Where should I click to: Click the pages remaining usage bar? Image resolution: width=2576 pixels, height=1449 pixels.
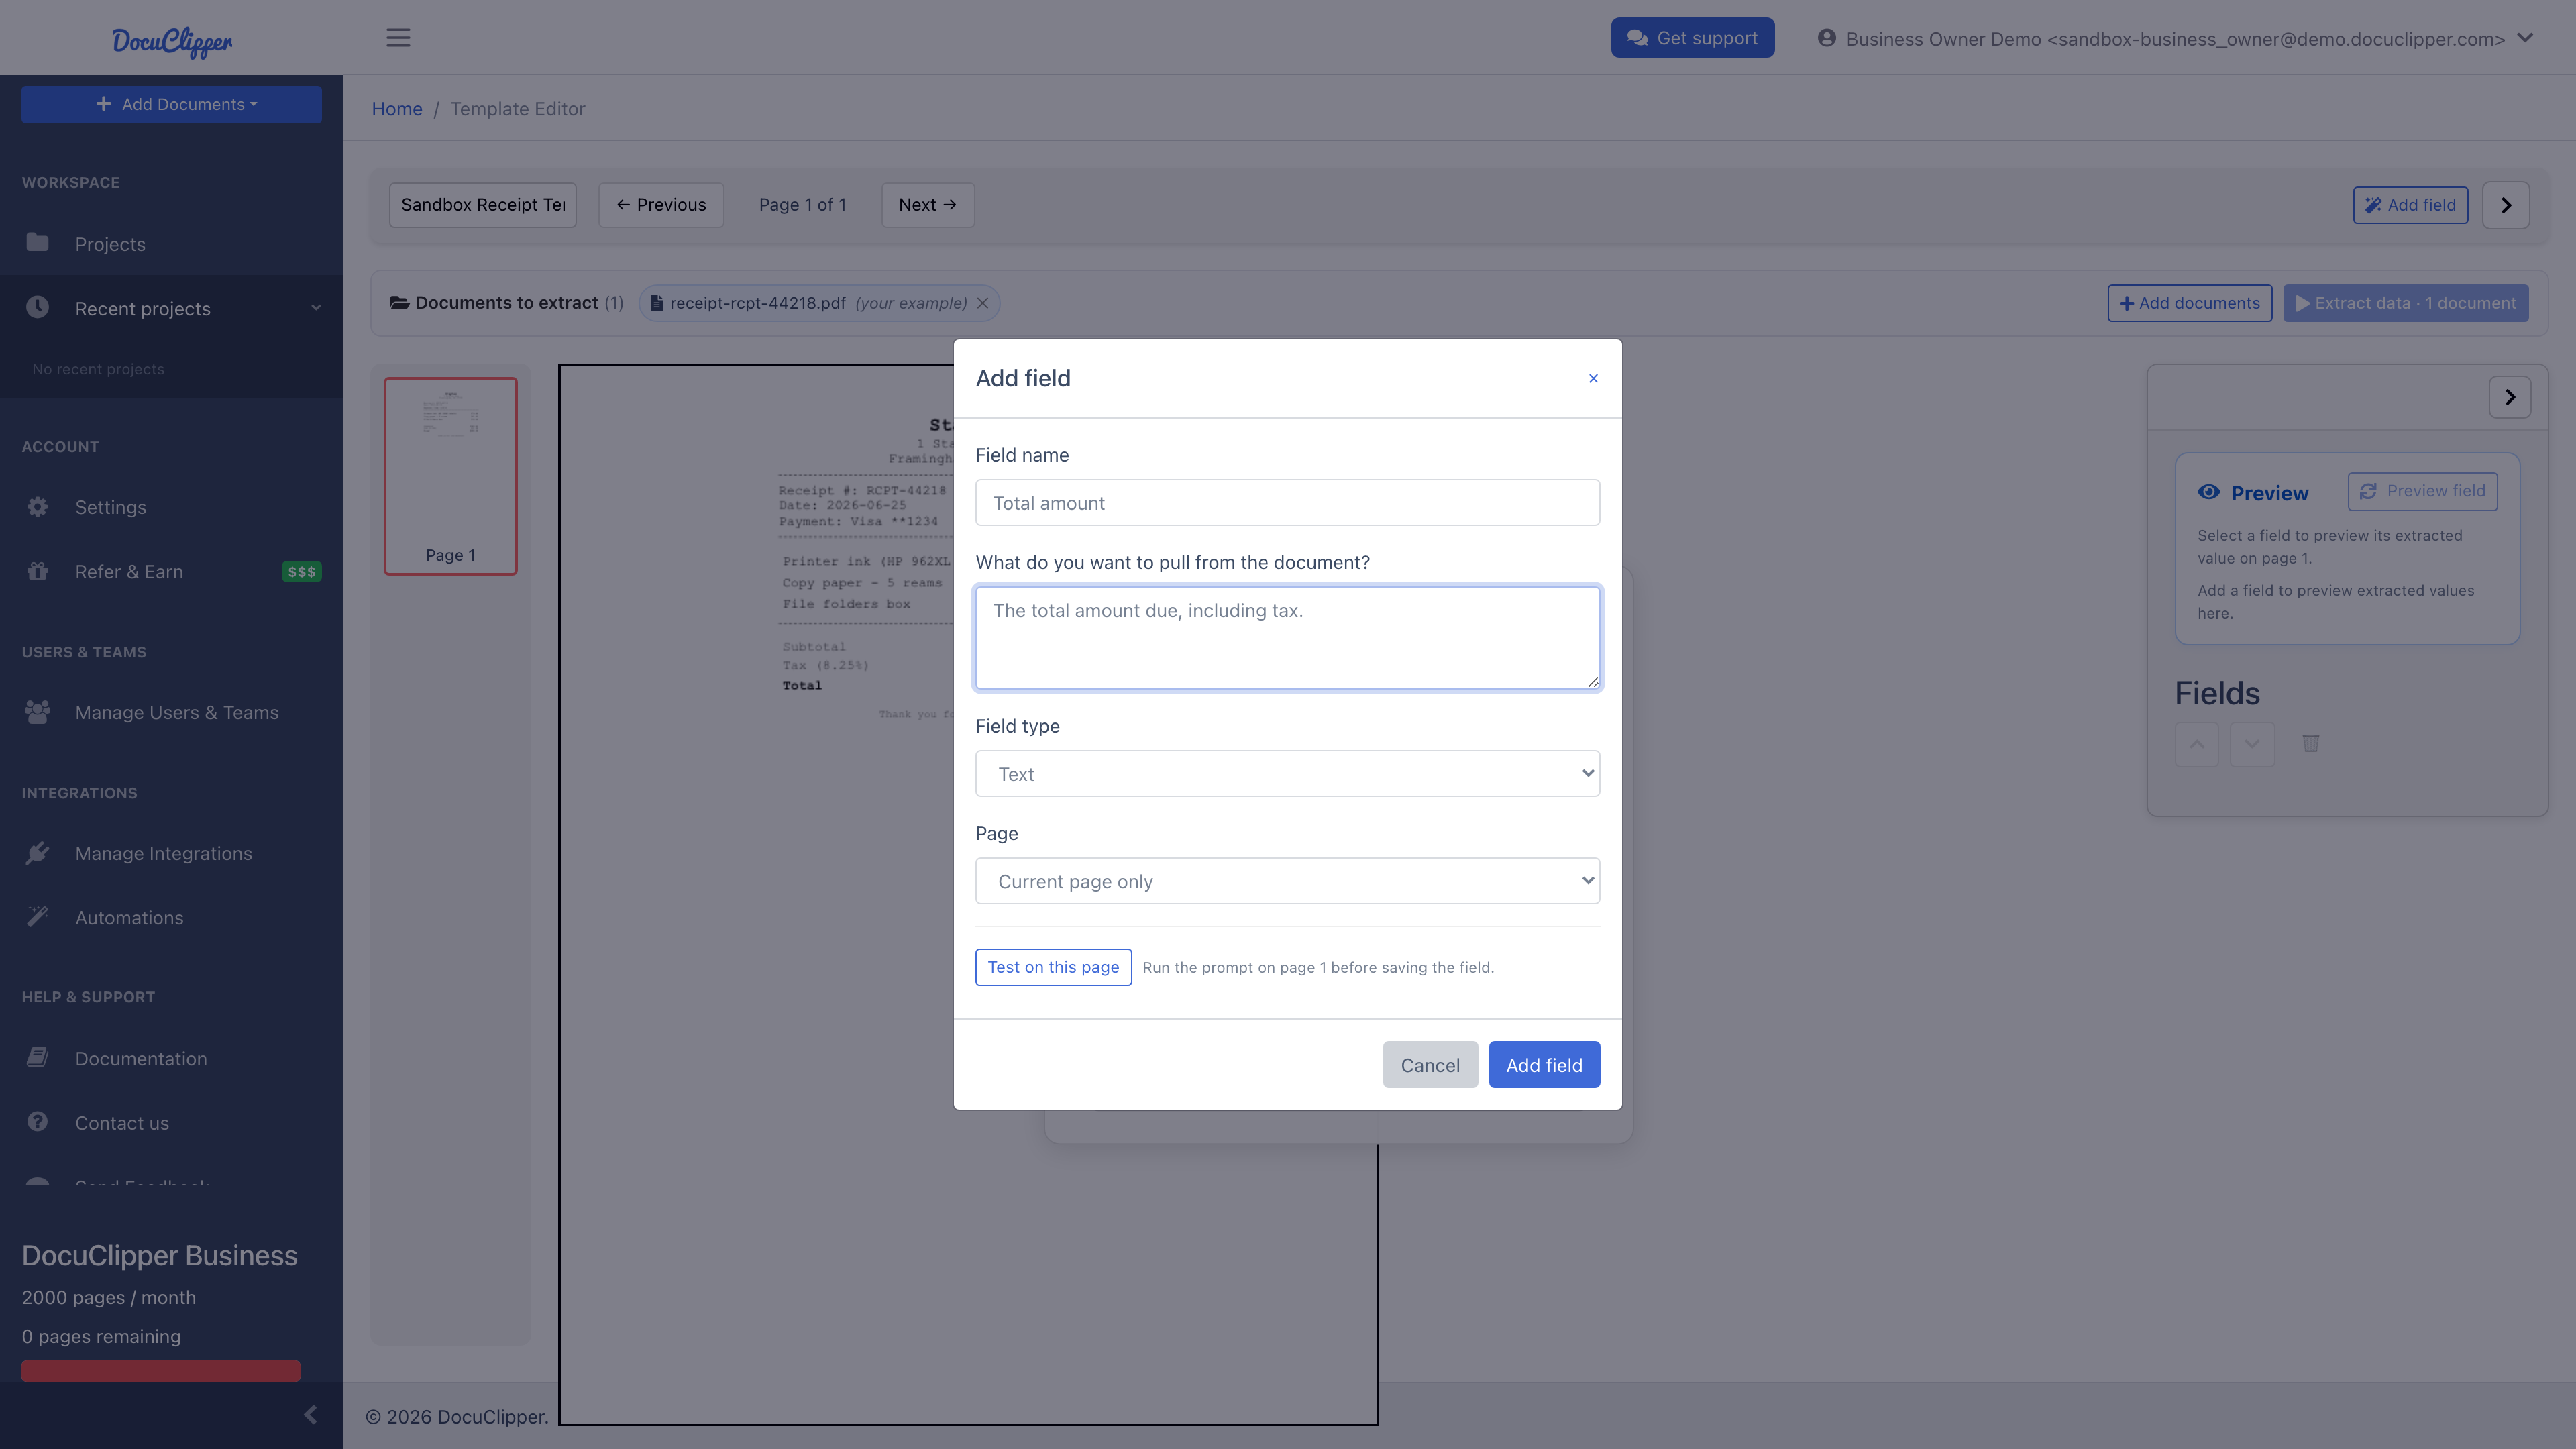pyautogui.click(x=161, y=1370)
